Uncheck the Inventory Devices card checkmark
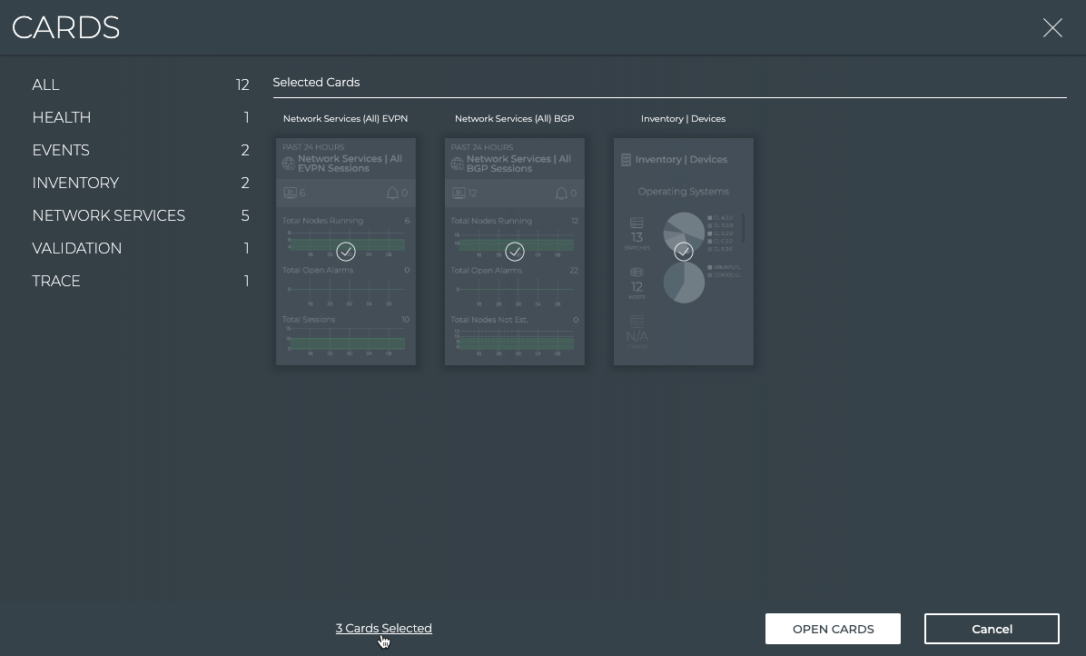Image resolution: width=1086 pixels, height=656 pixels. tap(684, 252)
